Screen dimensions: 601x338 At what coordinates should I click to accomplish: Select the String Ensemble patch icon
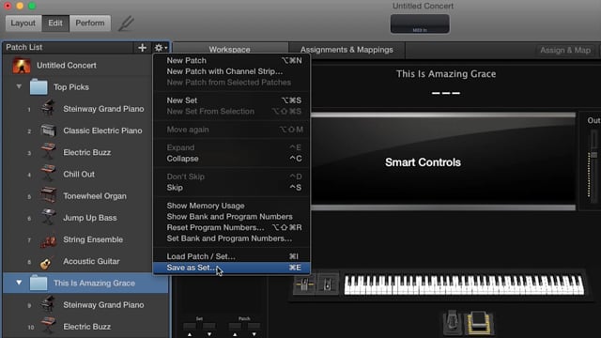click(x=48, y=240)
